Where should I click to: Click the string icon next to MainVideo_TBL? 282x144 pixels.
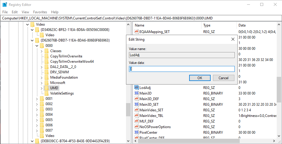click(x=137, y=115)
